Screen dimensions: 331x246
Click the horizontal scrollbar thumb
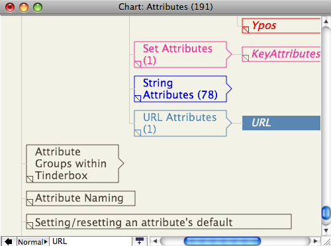click(222, 241)
